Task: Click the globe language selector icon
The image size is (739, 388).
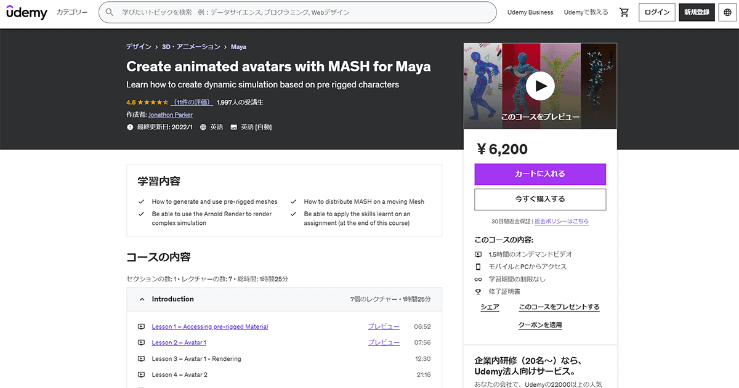Action: (727, 12)
